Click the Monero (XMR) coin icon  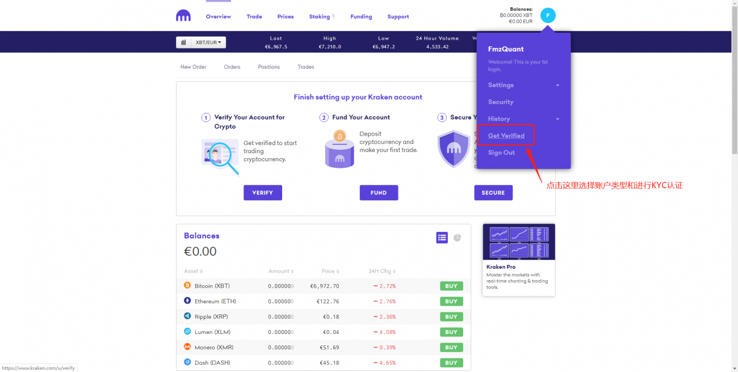187,347
